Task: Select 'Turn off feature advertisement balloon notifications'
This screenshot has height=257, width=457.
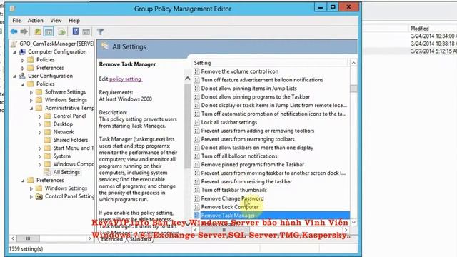Action: click(262, 80)
